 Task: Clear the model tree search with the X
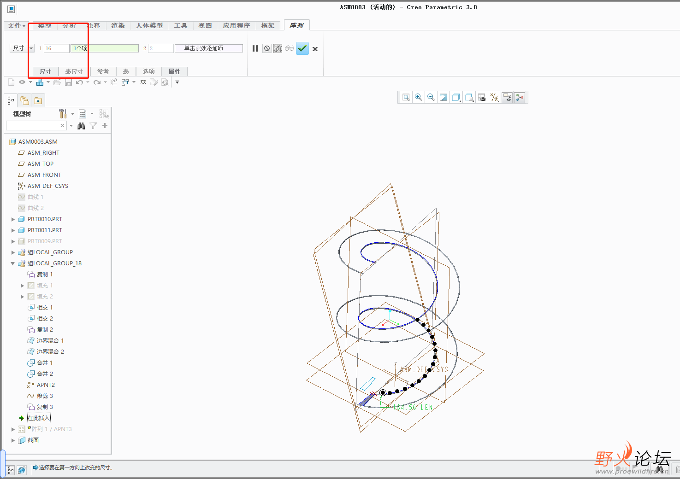click(62, 126)
